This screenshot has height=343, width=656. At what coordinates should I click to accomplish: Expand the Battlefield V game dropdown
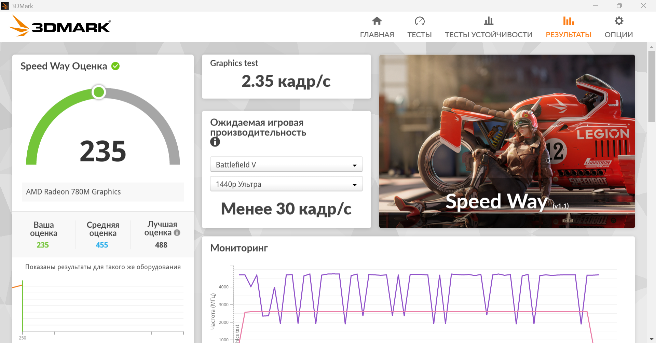click(286, 165)
